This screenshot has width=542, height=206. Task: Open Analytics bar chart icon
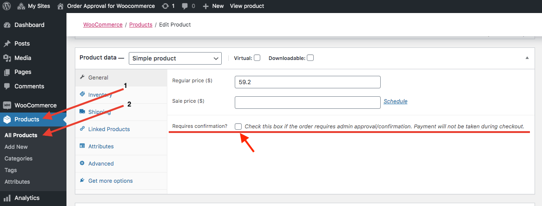coord(7,198)
